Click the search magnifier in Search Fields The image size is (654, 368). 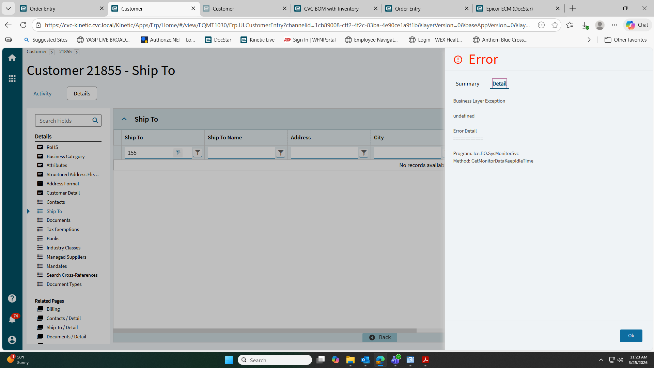pos(95,121)
